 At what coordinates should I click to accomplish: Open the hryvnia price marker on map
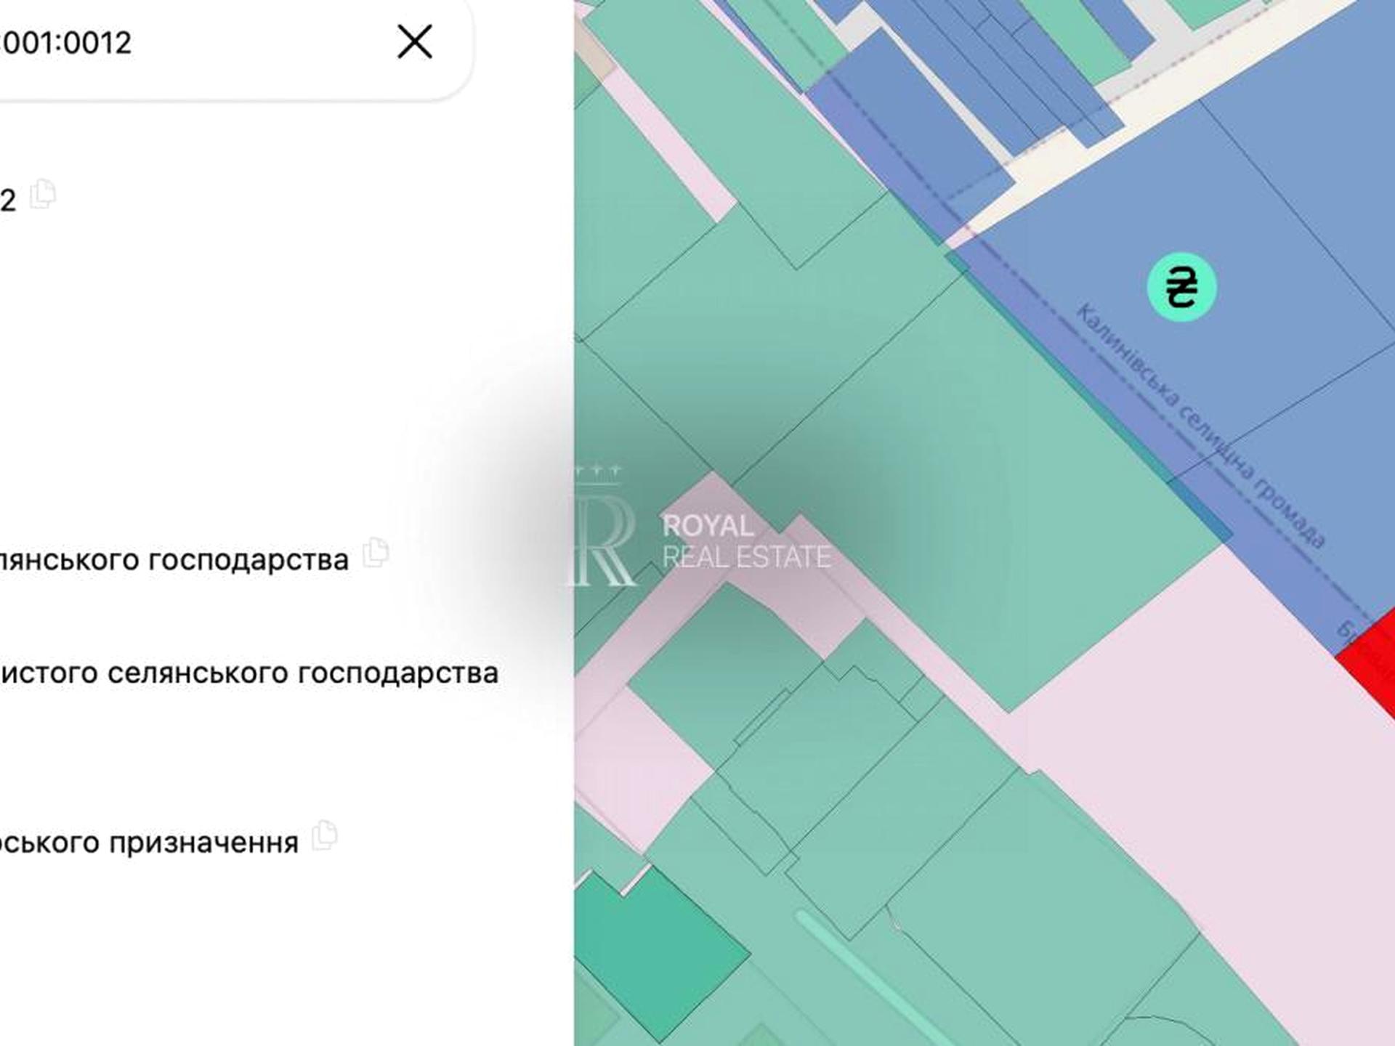1182,287
